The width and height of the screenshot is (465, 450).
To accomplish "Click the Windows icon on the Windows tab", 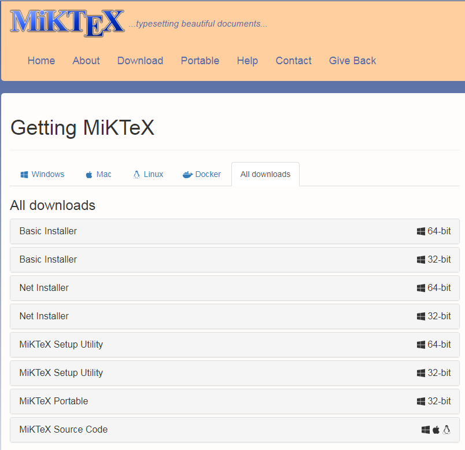I will point(24,174).
